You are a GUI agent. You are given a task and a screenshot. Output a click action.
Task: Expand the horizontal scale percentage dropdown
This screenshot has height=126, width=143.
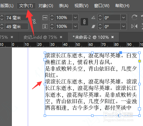(75, 18)
